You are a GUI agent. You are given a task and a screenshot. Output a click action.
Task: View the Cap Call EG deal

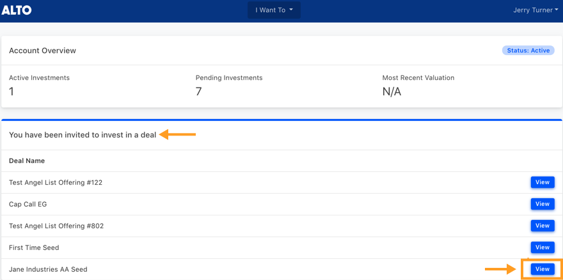[543, 204]
